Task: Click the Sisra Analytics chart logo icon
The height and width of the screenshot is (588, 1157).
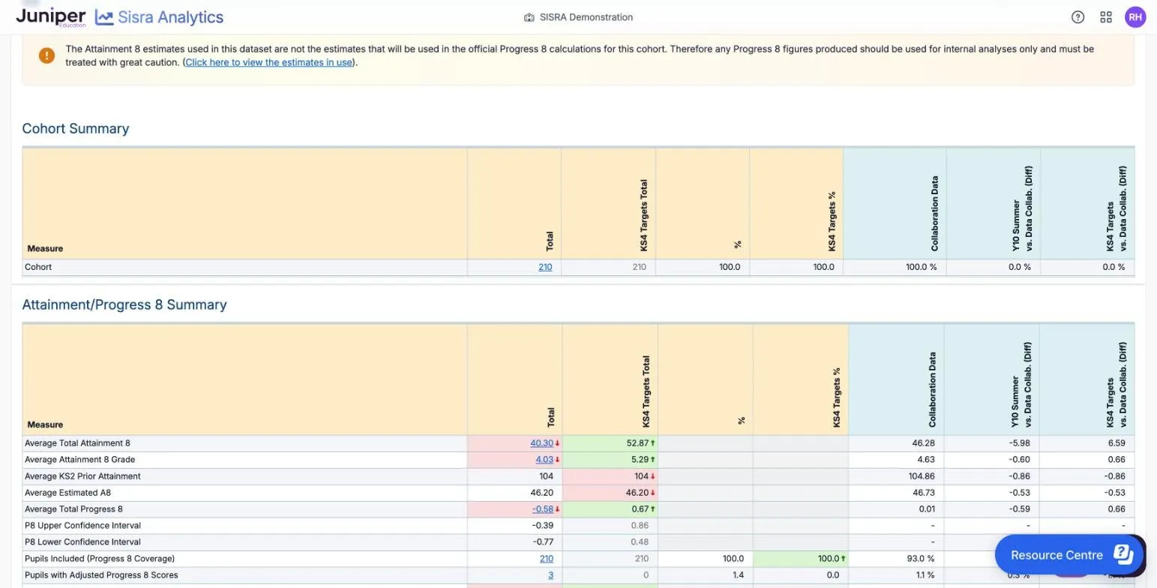Action: [x=104, y=17]
